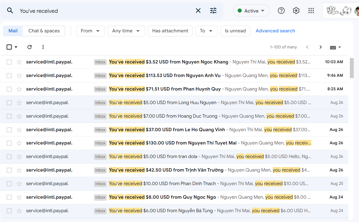The height and width of the screenshot is (222, 359).
Task: Check the $71.51 USD email checkbox
Action: [9, 89]
